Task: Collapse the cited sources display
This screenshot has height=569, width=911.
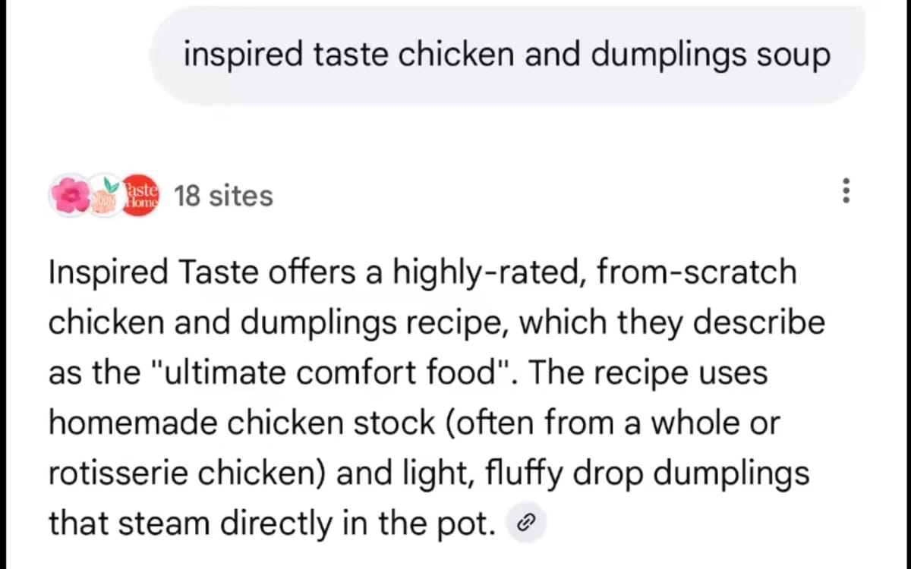Action: click(x=223, y=195)
